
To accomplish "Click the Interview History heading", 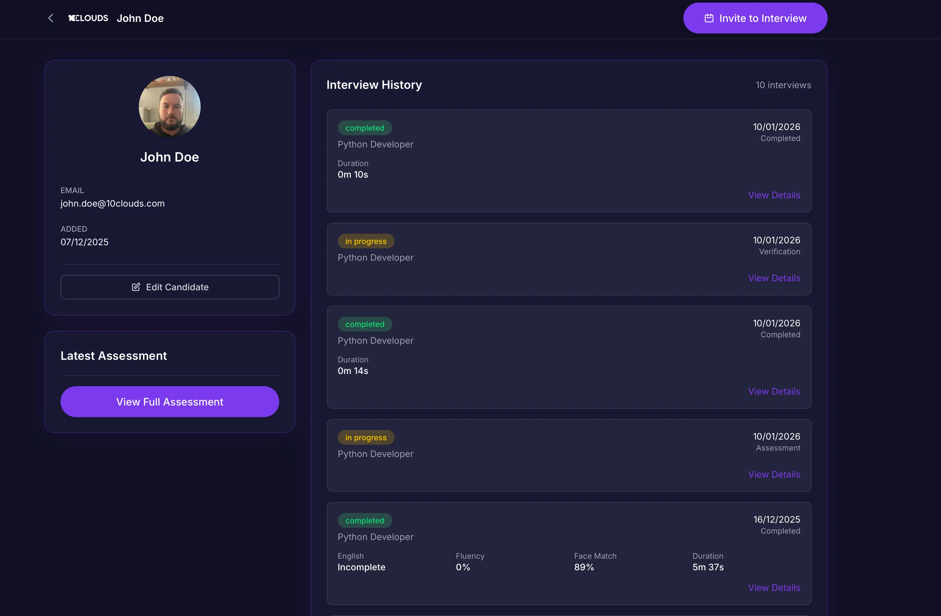I will tap(374, 85).
